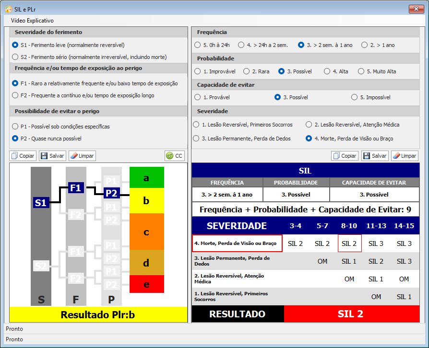This screenshot has height=348, width=429.
Task: Choose probability 5. Muito Alta
Action: click(x=377, y=71)
